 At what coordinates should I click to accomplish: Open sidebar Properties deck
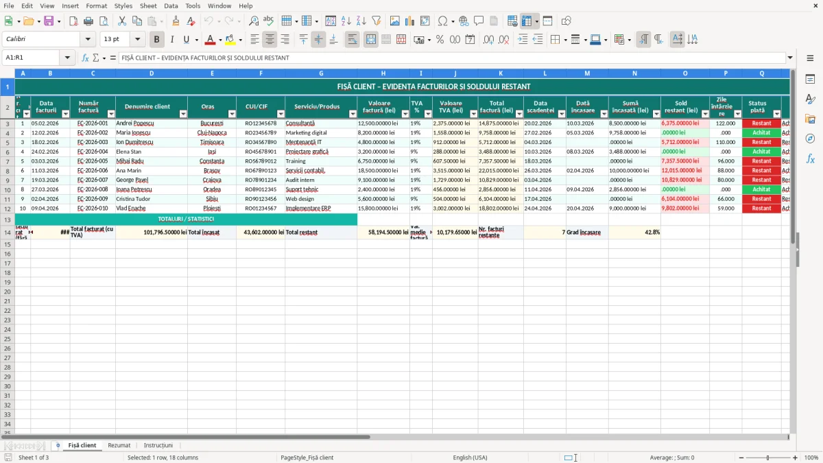810,80
